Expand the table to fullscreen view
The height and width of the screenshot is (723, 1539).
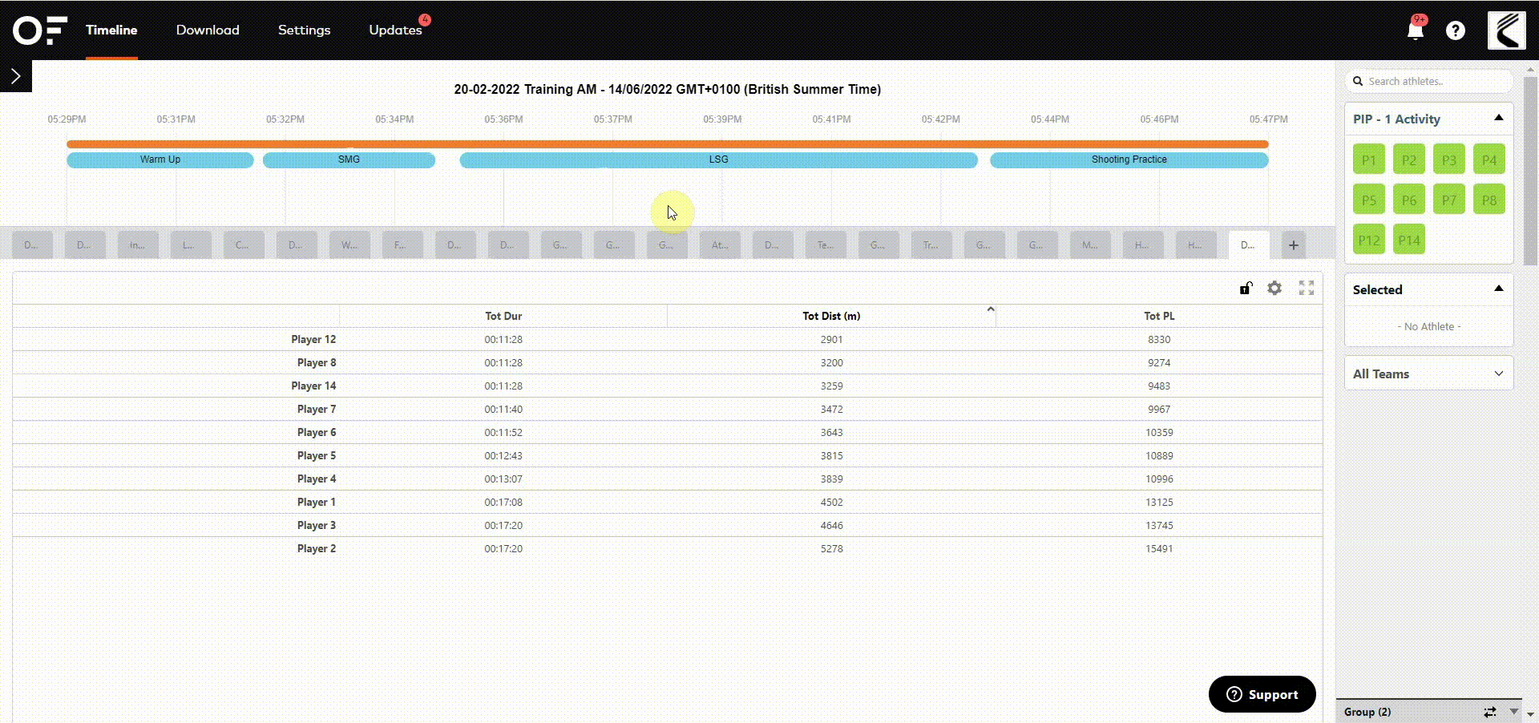[1307, 288]
